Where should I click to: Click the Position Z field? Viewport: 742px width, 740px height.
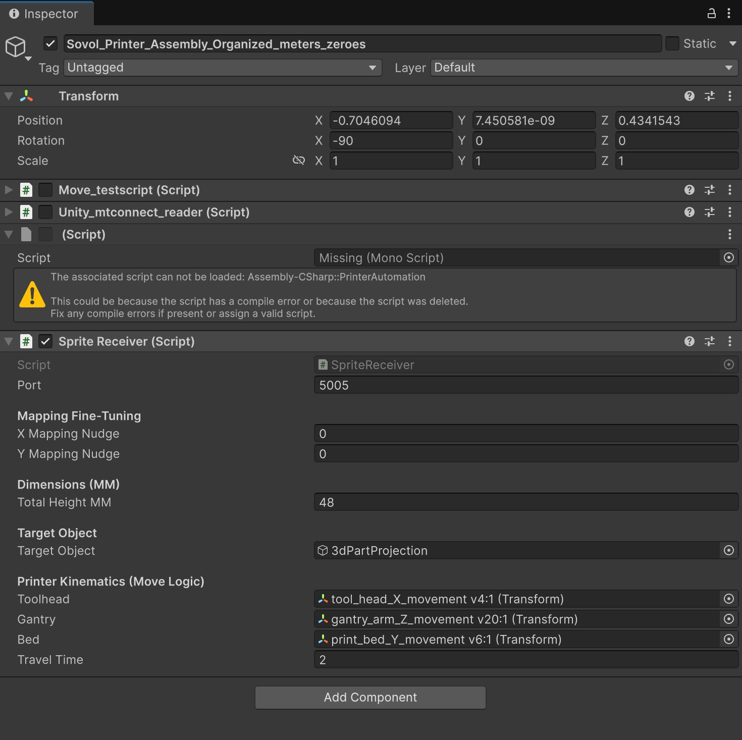[677, 120]
